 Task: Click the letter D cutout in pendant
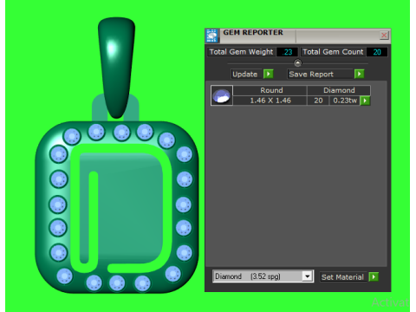pyautogui.click(x=121, y=208)
